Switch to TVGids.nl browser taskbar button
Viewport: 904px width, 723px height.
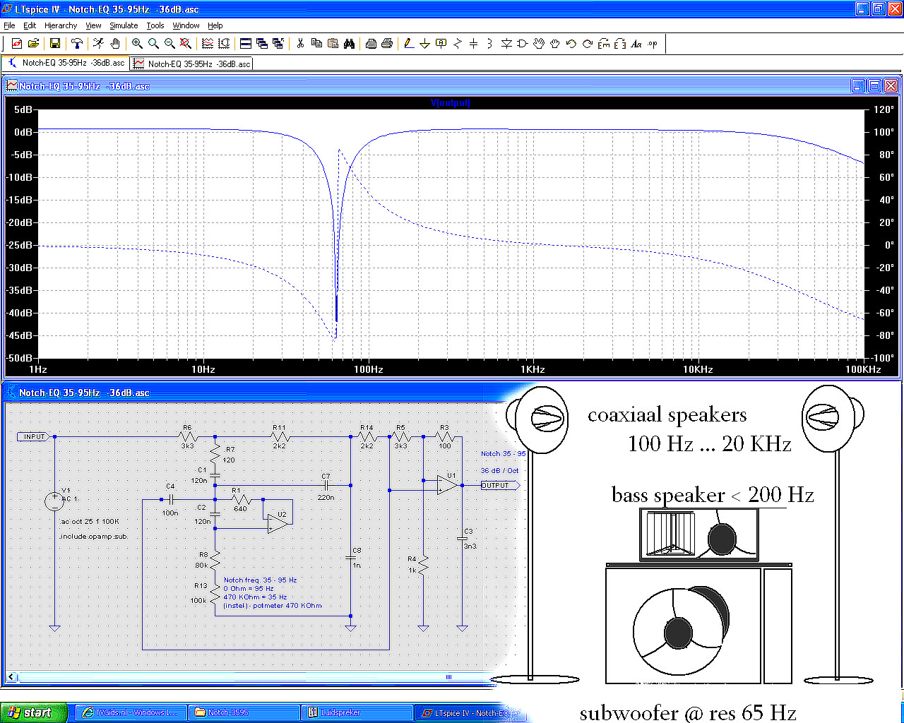[x=131, y=713]
